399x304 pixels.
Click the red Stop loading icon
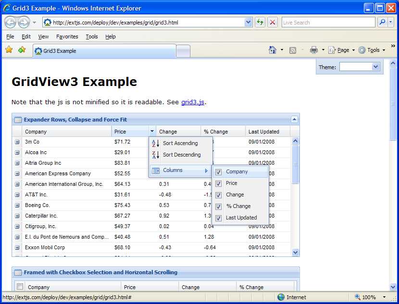pyautogui.click(x=273, y=22)
